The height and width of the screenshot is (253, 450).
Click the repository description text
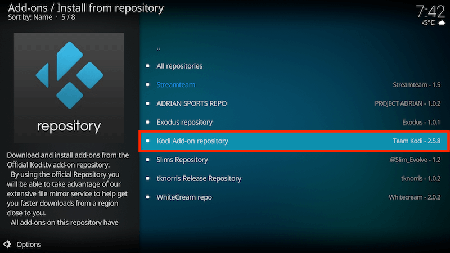(68, 189)
